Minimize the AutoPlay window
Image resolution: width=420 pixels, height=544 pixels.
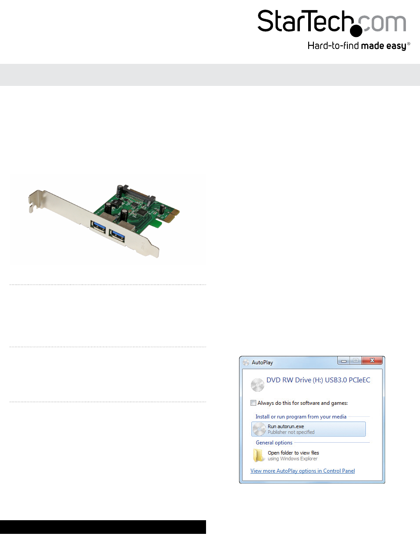[343, 361]
